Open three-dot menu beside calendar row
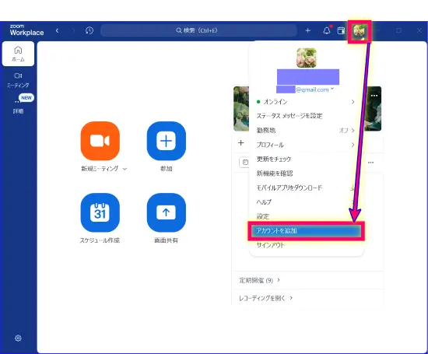Image resolution: width=428 pixels, height=354 pixels. (x=370, y=163)
